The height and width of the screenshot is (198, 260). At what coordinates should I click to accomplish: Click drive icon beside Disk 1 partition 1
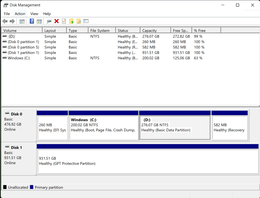click(x=5, y=52)
